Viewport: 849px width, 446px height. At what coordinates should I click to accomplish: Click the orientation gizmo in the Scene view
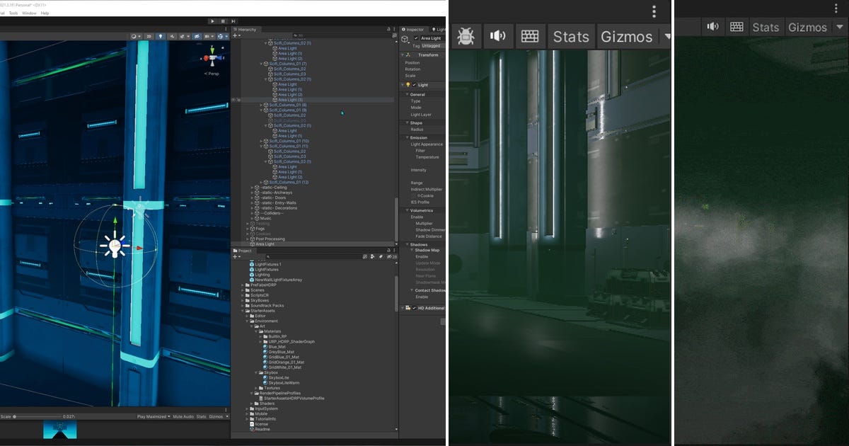pyautogui.click(x=212, y=58)
